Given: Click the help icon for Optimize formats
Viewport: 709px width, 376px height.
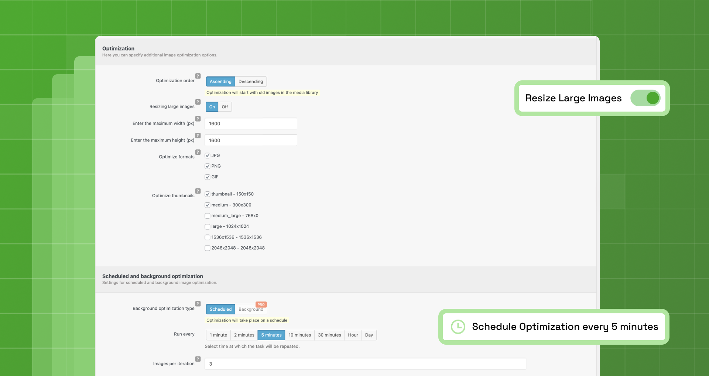Looking at the screenshot, I should click(198, 152).
